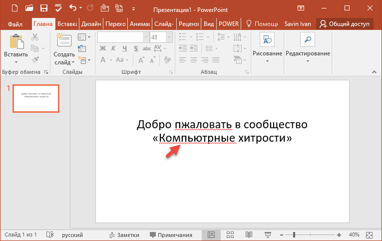
Task: Open font color A dropdown
Action: [x=111, y=60]
